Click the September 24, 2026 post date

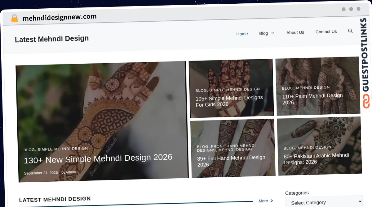41,173
